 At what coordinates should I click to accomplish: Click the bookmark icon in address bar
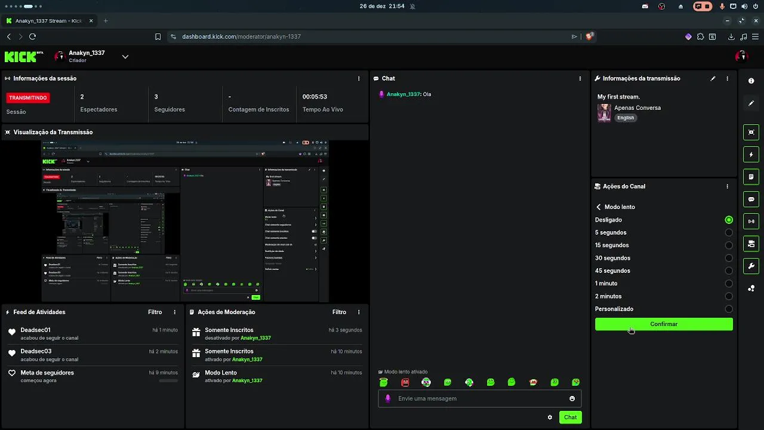158,36
